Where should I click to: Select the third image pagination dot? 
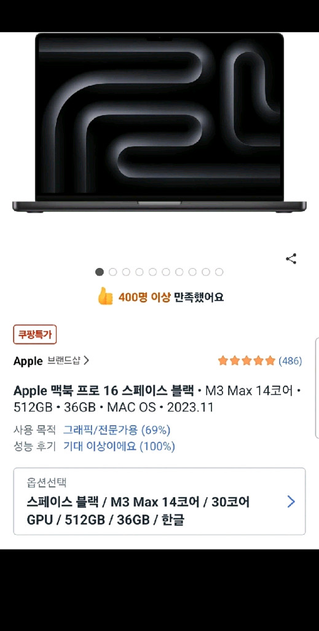tap(126, 272)
